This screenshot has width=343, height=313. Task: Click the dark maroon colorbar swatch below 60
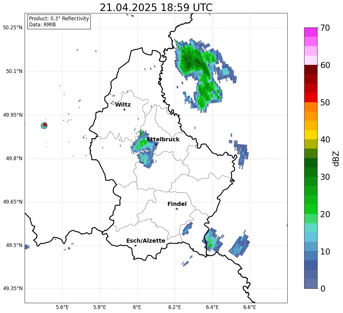click(311, 69)
